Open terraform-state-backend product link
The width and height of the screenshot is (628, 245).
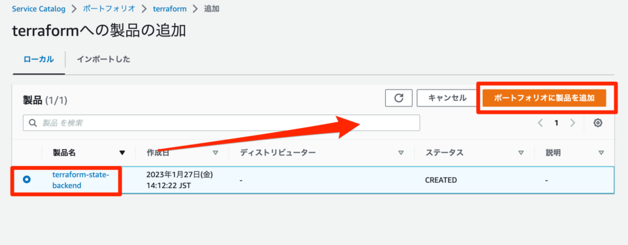80,180
